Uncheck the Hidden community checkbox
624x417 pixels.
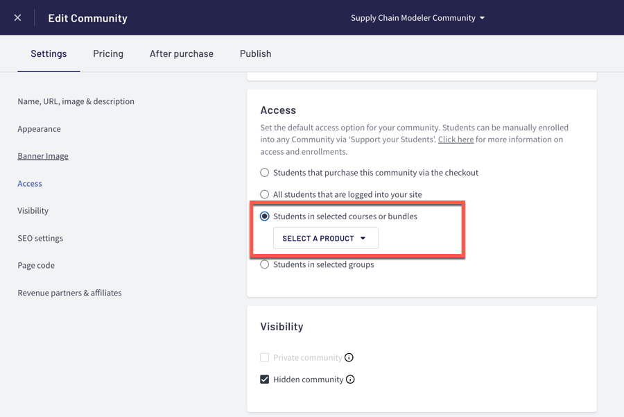point(265,380)
